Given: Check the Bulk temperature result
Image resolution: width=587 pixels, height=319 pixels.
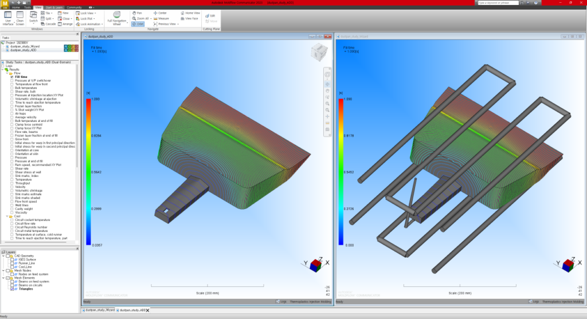Looking at the screenshot, I should pyautogui.click(x=12, y=88).
